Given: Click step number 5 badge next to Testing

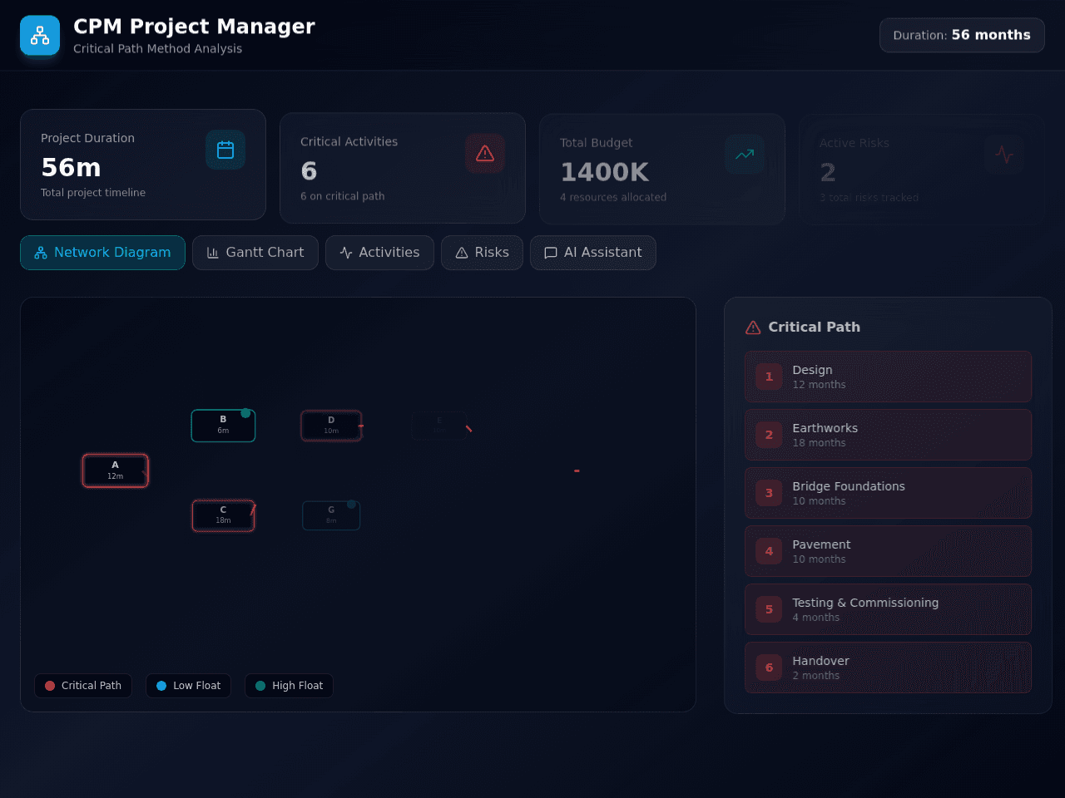Looking at the screenshot, I should pos(769,609).
